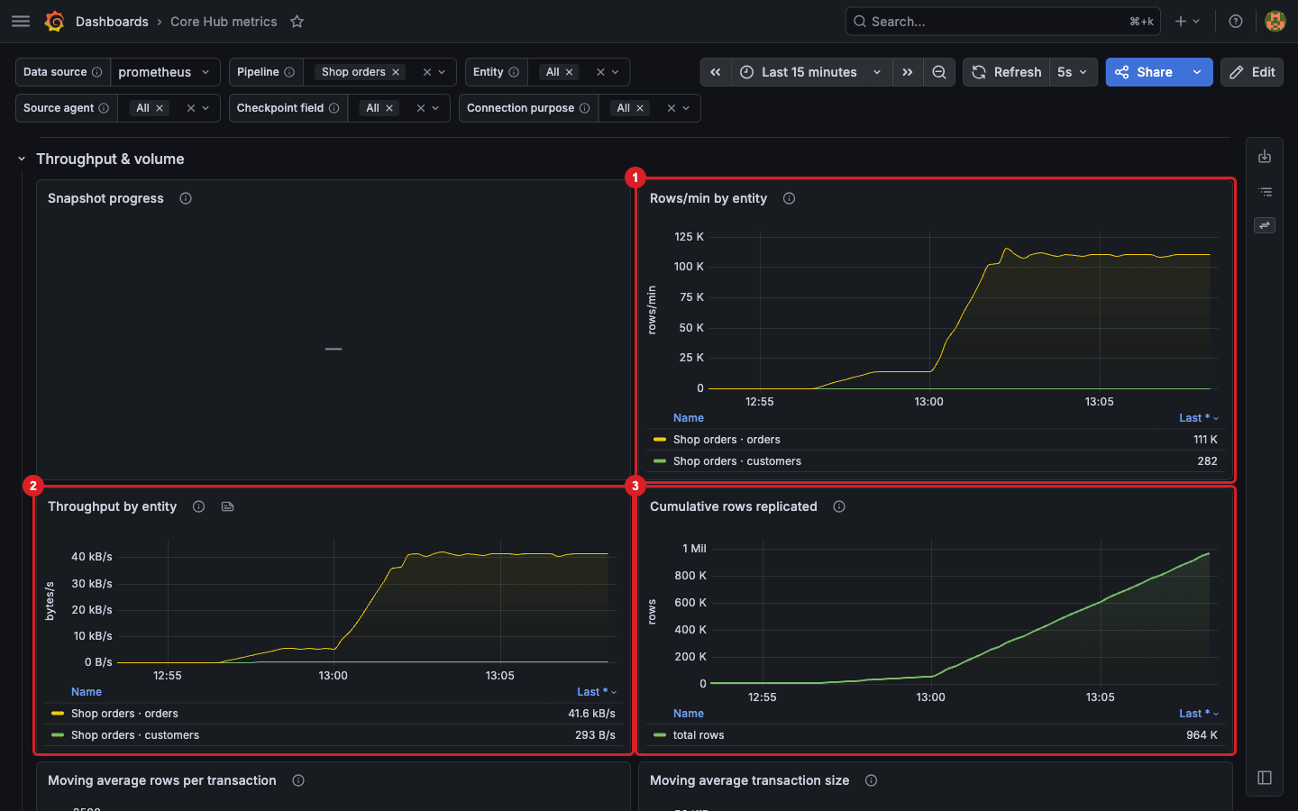Focus the Search field
Screen dimensions: 1298x811
pos(1002,22)
